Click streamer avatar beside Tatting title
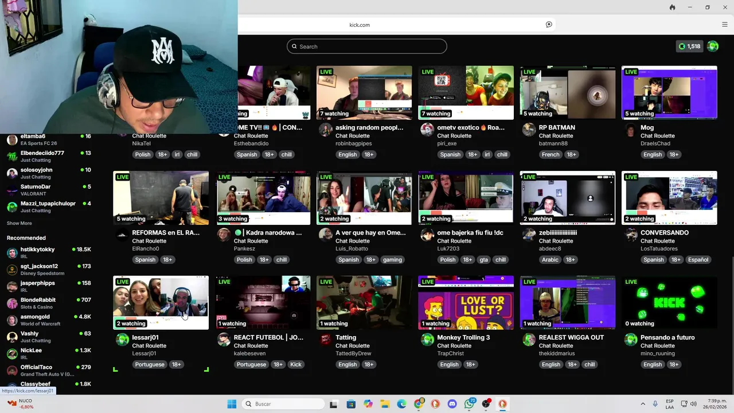Viewport: 734px width, 413px height. click(326, 340)
